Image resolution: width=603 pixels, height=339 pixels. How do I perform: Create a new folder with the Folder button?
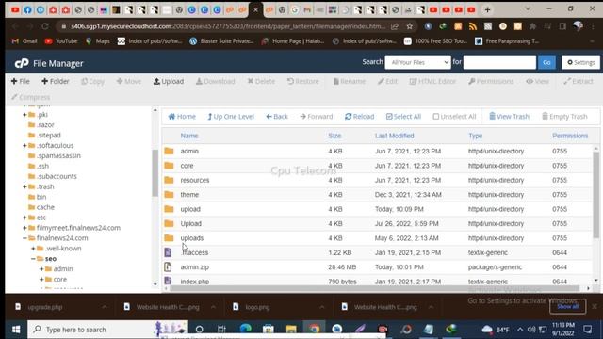point(56,81)
